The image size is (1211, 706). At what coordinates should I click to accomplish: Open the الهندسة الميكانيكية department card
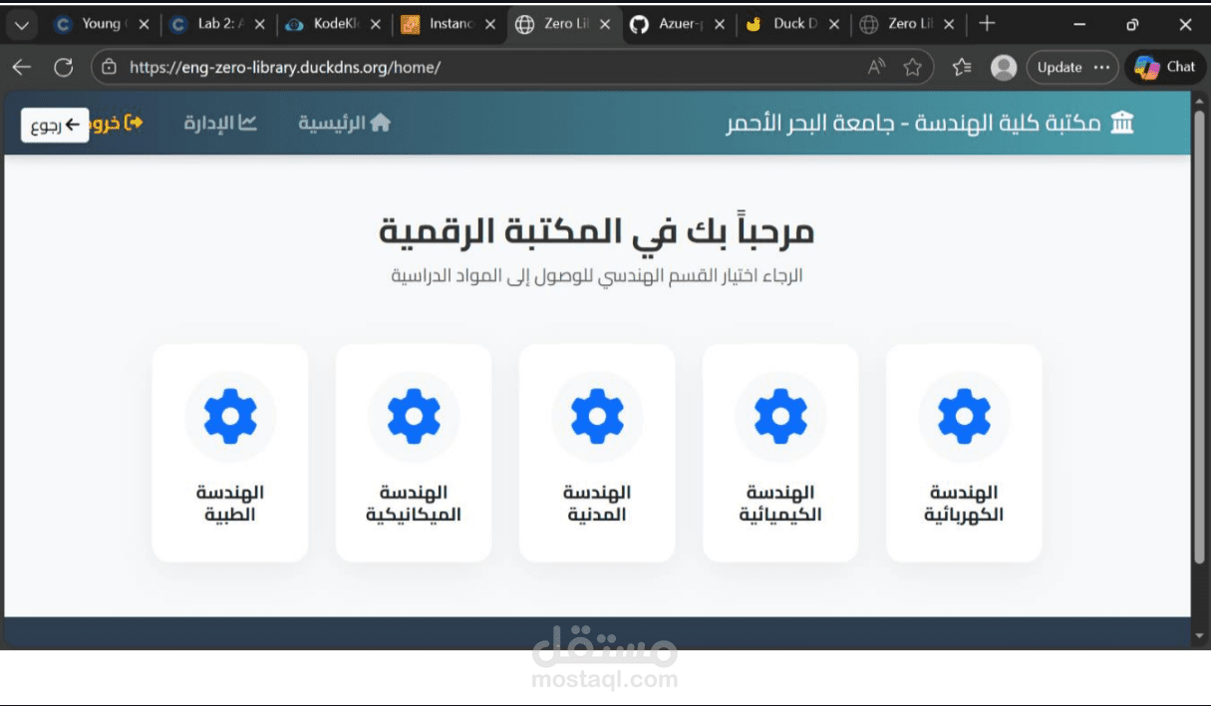click(x=414, y=453)
